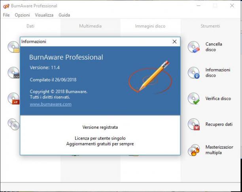Click the Versione: 11.4 text
The height and width of the screenshot is (192, 242).
point(45,68)
